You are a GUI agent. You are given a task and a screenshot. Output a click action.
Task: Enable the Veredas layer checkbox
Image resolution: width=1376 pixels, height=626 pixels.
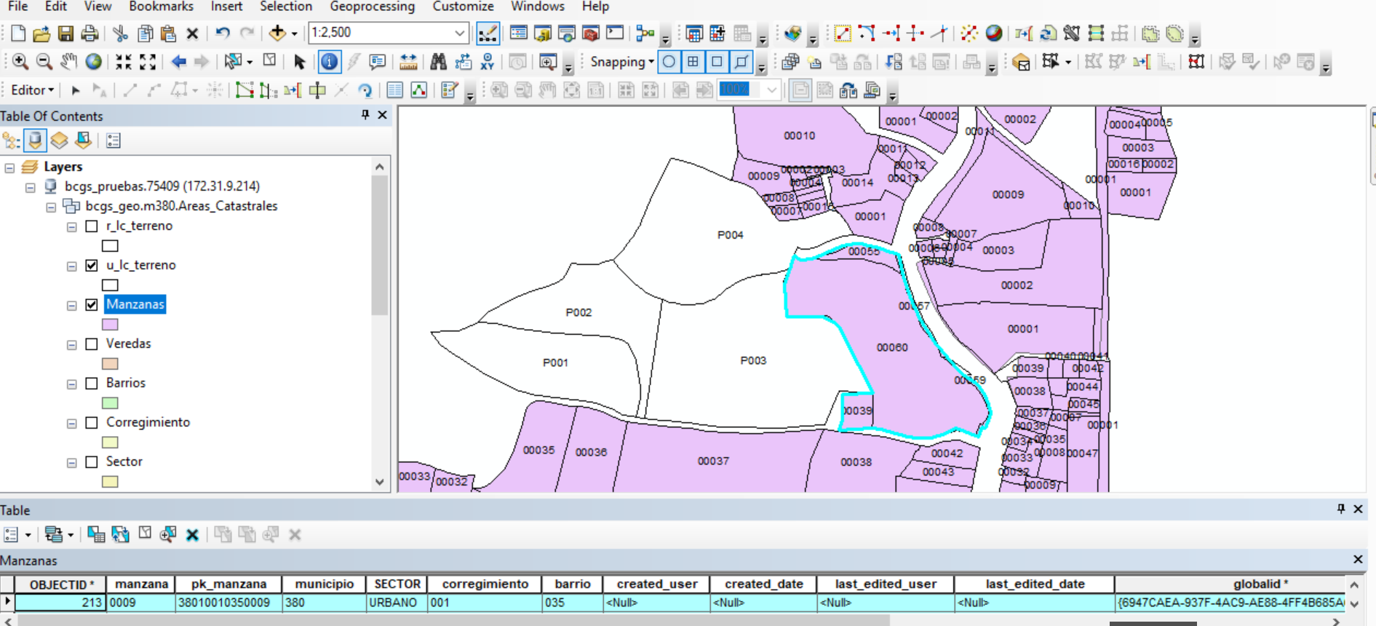pos(92,344)
